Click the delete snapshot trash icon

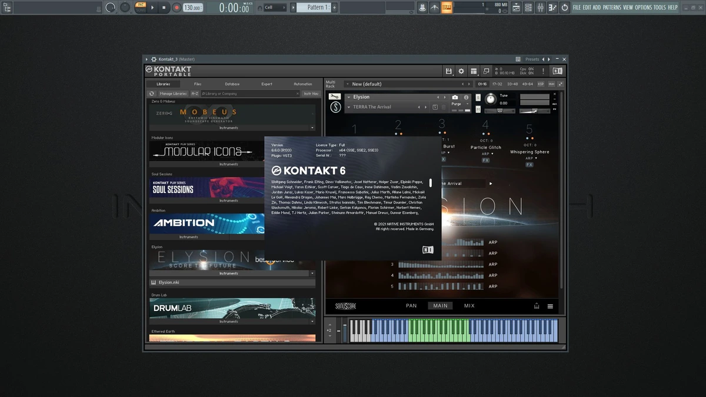pyautogui.click(x=444, y=107)
